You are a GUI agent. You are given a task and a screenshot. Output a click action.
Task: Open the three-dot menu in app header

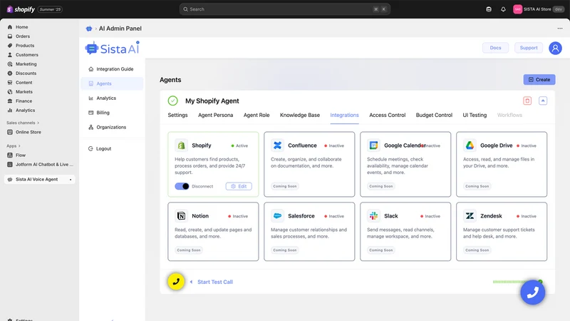pos(560,29)
